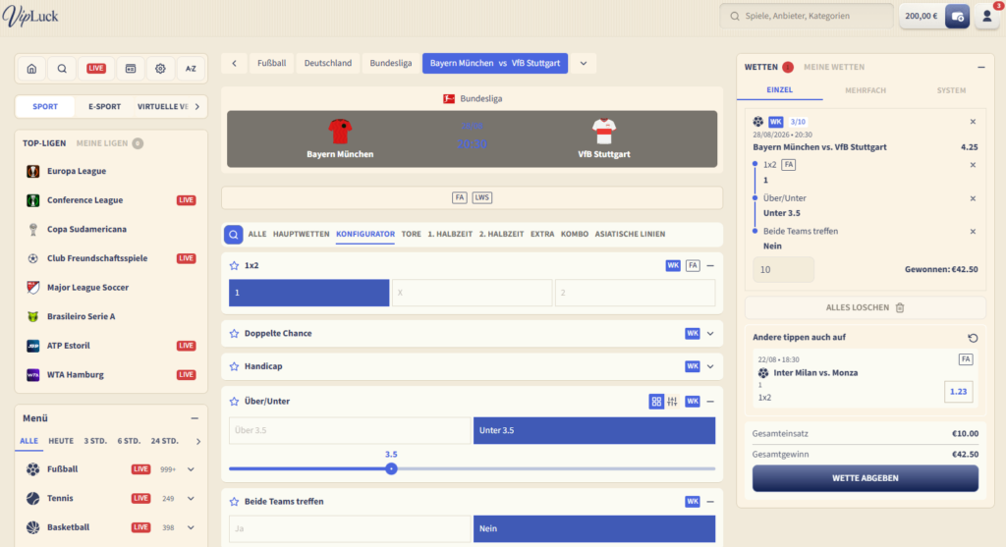The width and height of the screenshot is (1006, 547).
Task: Remove the whole Bayern vs Stuttgart bet
Action: [973, 122]
